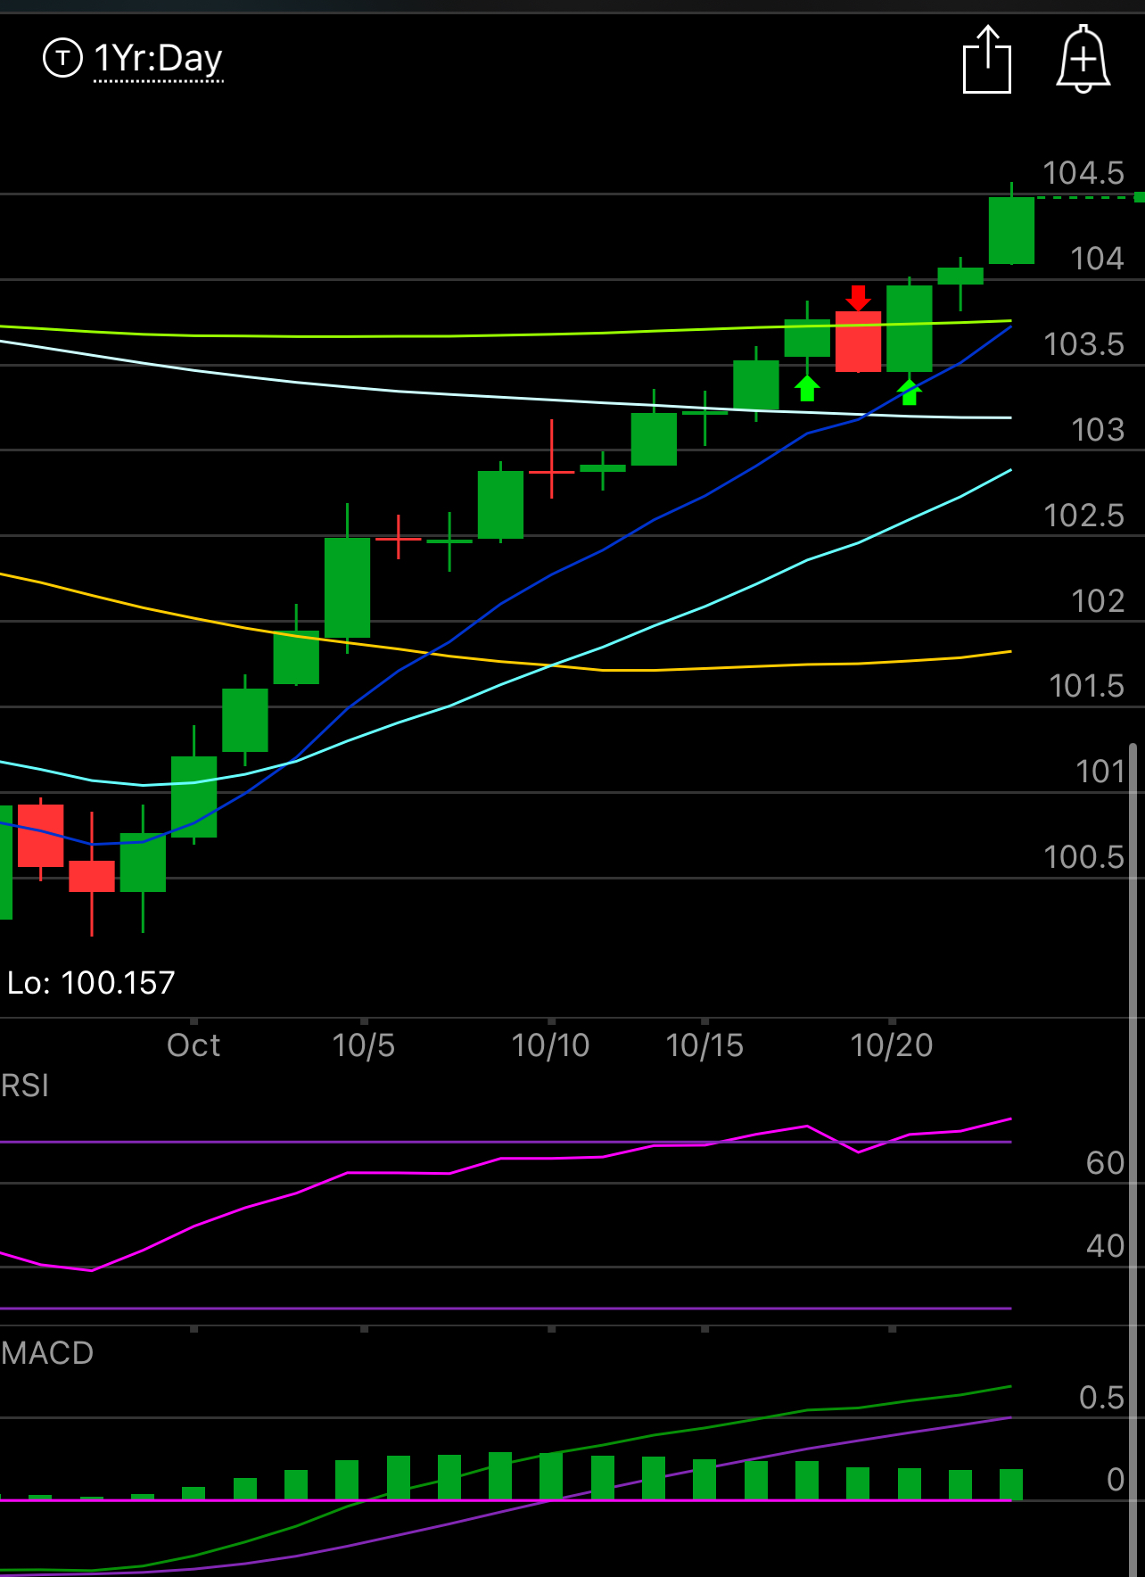Screen dimensions: 1145x1577
Task: Share the chart with the export icon
Action: point(987,60)
